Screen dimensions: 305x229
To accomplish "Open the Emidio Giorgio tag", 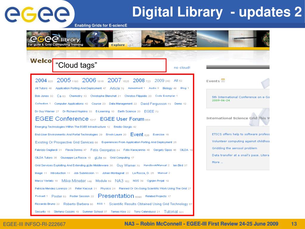I will [123, 127].
